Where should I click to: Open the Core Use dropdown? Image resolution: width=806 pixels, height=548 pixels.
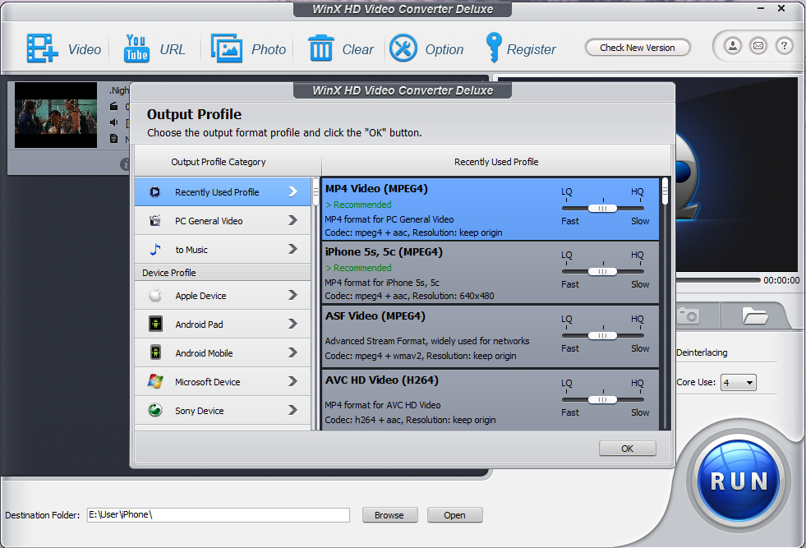(738, 382)
